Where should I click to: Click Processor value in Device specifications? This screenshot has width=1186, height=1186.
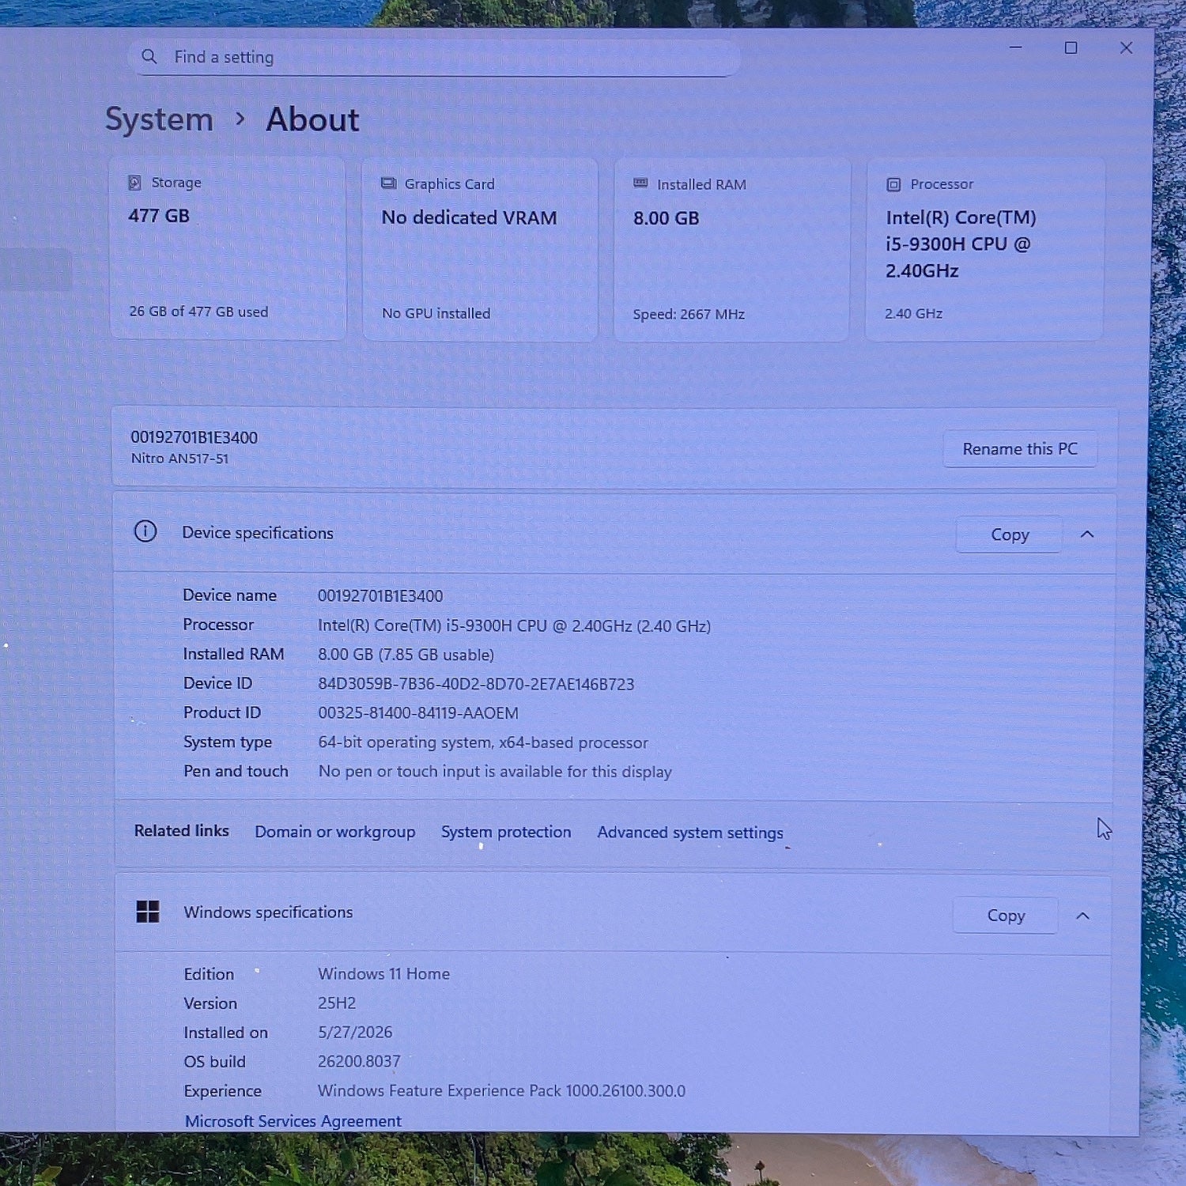click(x=514, y=625)
